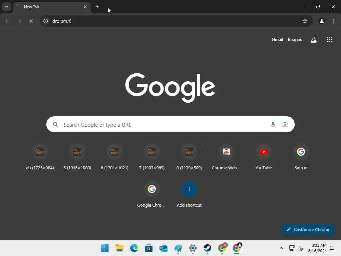Open the Gmail link
Screen dimensions: 341x256
(277, 40)
